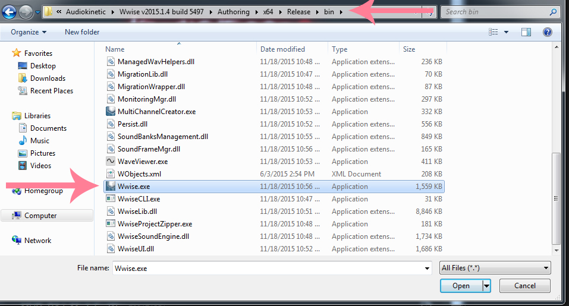Viewport: 569px width, 306px height.
Task: Select Audiokinetic in the address path
Action: [x=86, y=12]
